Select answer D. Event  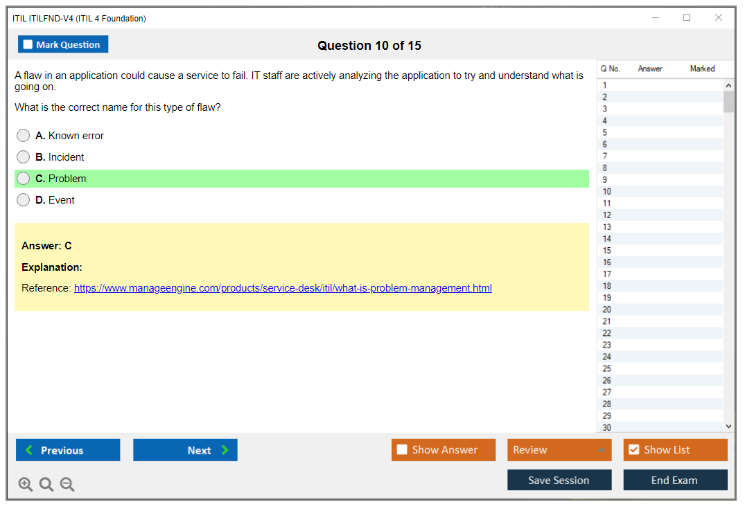click(x=24, y=200)
